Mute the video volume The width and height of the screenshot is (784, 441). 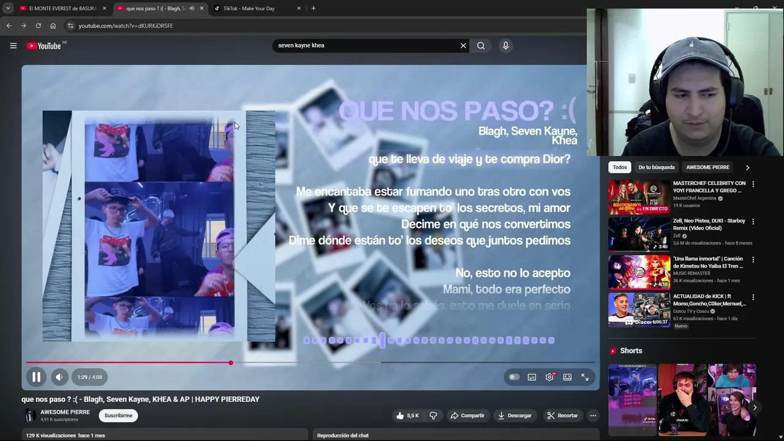(x=59, y=377)
